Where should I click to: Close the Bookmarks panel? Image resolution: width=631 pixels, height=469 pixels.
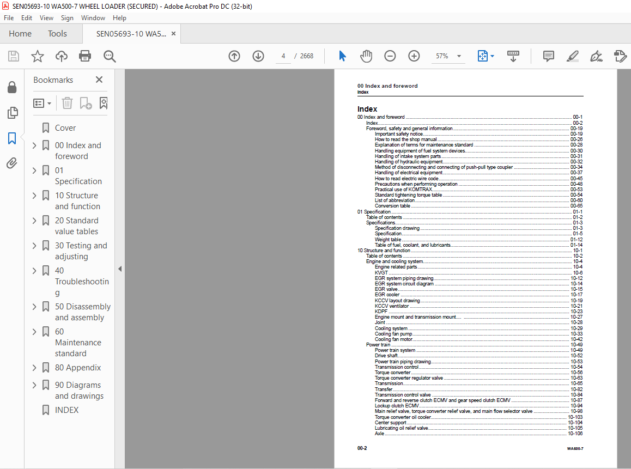click(99, 80)
